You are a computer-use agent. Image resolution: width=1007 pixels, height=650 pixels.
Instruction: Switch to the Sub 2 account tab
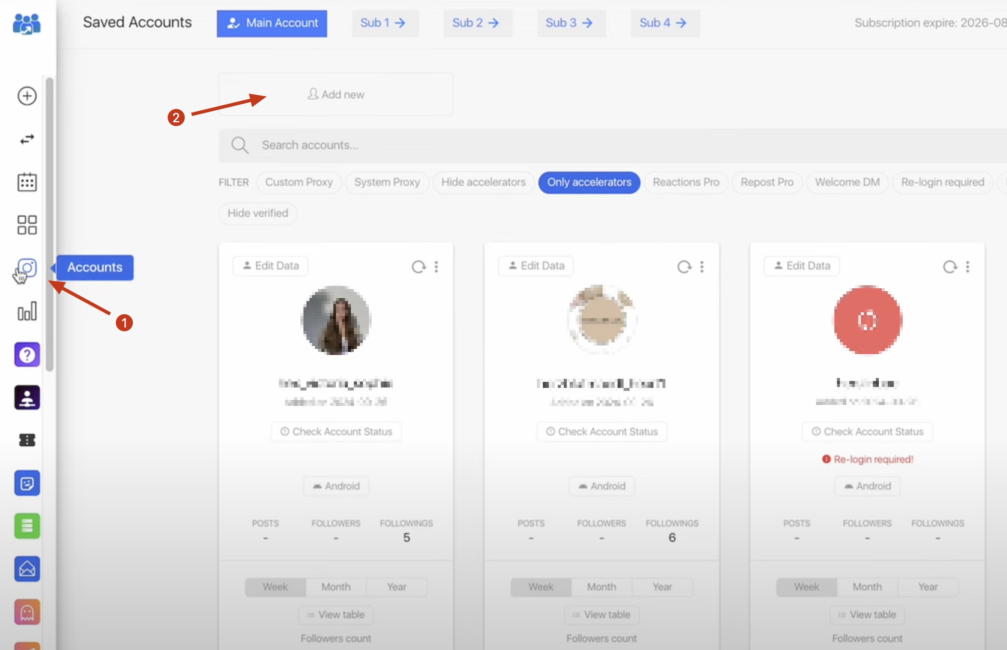point(476,23)
